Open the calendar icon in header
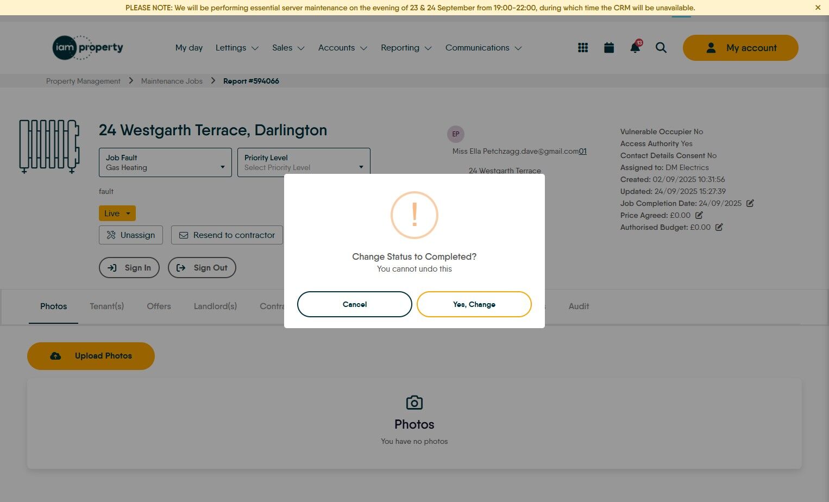The width and height of the screenshot is (829, 502). [609, 48]
